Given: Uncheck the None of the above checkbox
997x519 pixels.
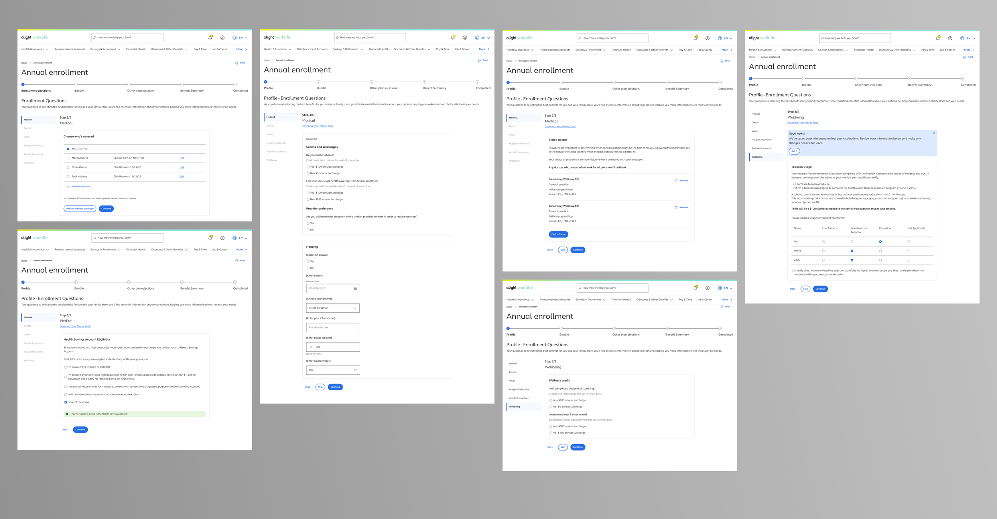Looking at the screenshot, I should (65, 402).
